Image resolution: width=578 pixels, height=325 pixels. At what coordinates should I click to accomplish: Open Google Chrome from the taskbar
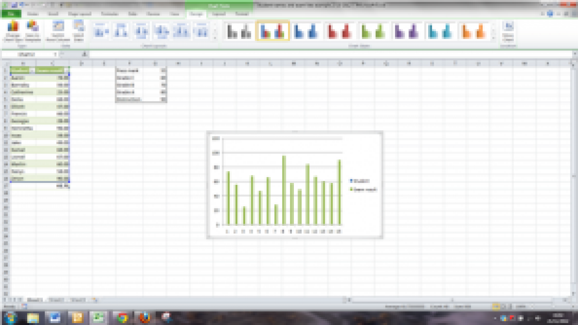coord(122,317)
